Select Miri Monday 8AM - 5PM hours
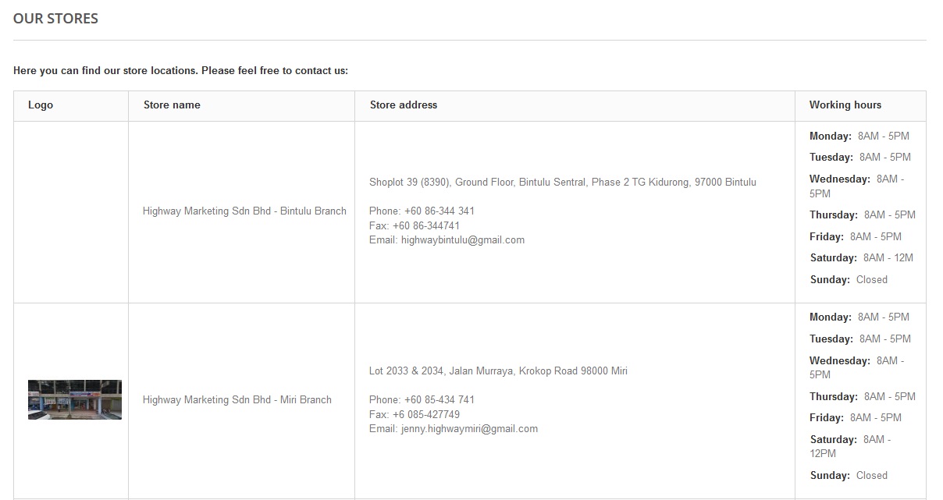Image resolution: width=943 pixels, height=500 pixels. [859, 317]
